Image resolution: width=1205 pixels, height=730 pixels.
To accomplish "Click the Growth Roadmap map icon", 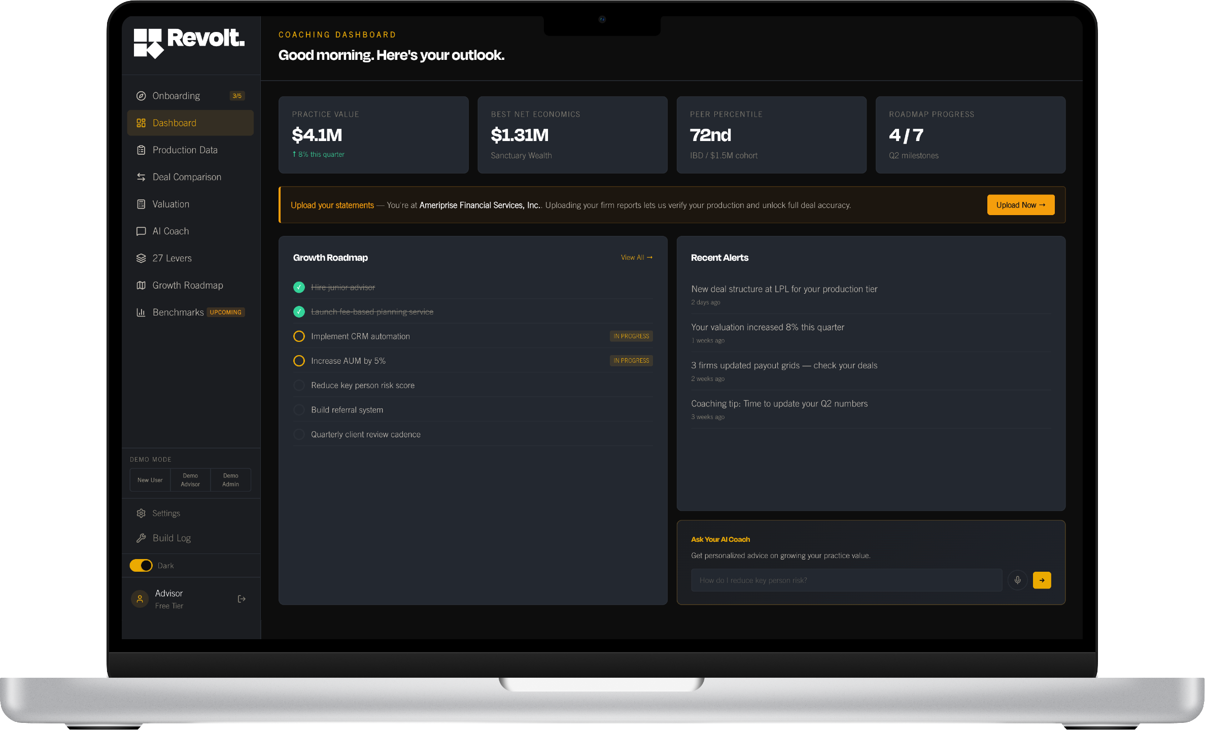I will 141,285.
